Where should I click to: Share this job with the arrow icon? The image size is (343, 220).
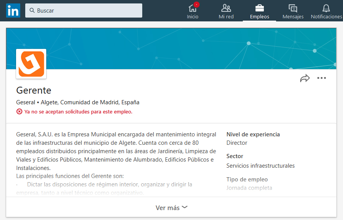tap(305, 78)
